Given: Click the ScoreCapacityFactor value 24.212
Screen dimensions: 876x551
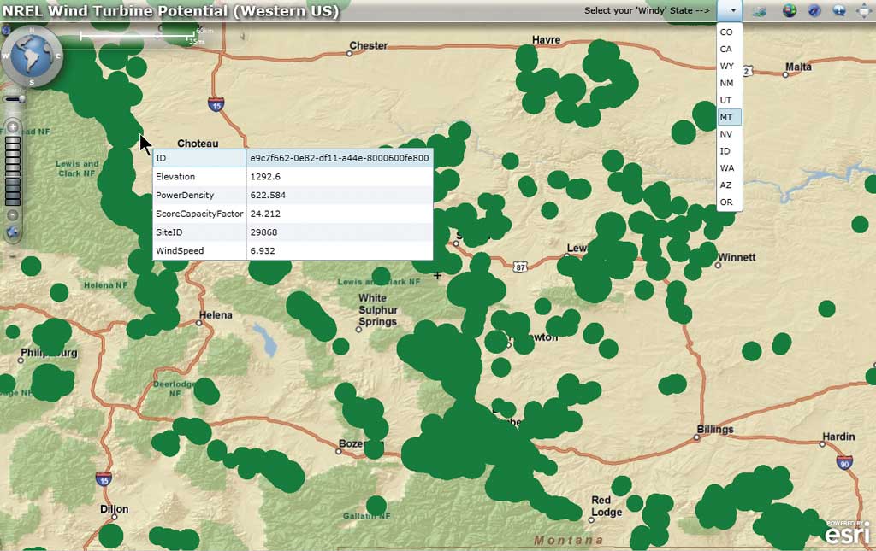Looking at the screenshot, I should pos(340,214).
